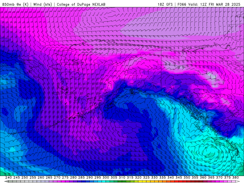244x183 pixels.
Task: Click the left arrow end of the colorbar
Action: tap(6, 181)
